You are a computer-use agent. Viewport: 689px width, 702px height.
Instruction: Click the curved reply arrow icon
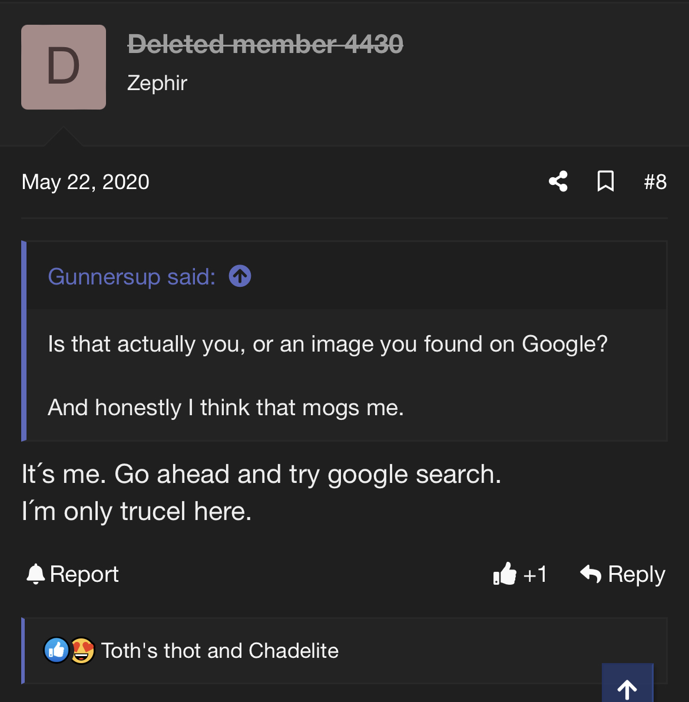tap(591, 574)
